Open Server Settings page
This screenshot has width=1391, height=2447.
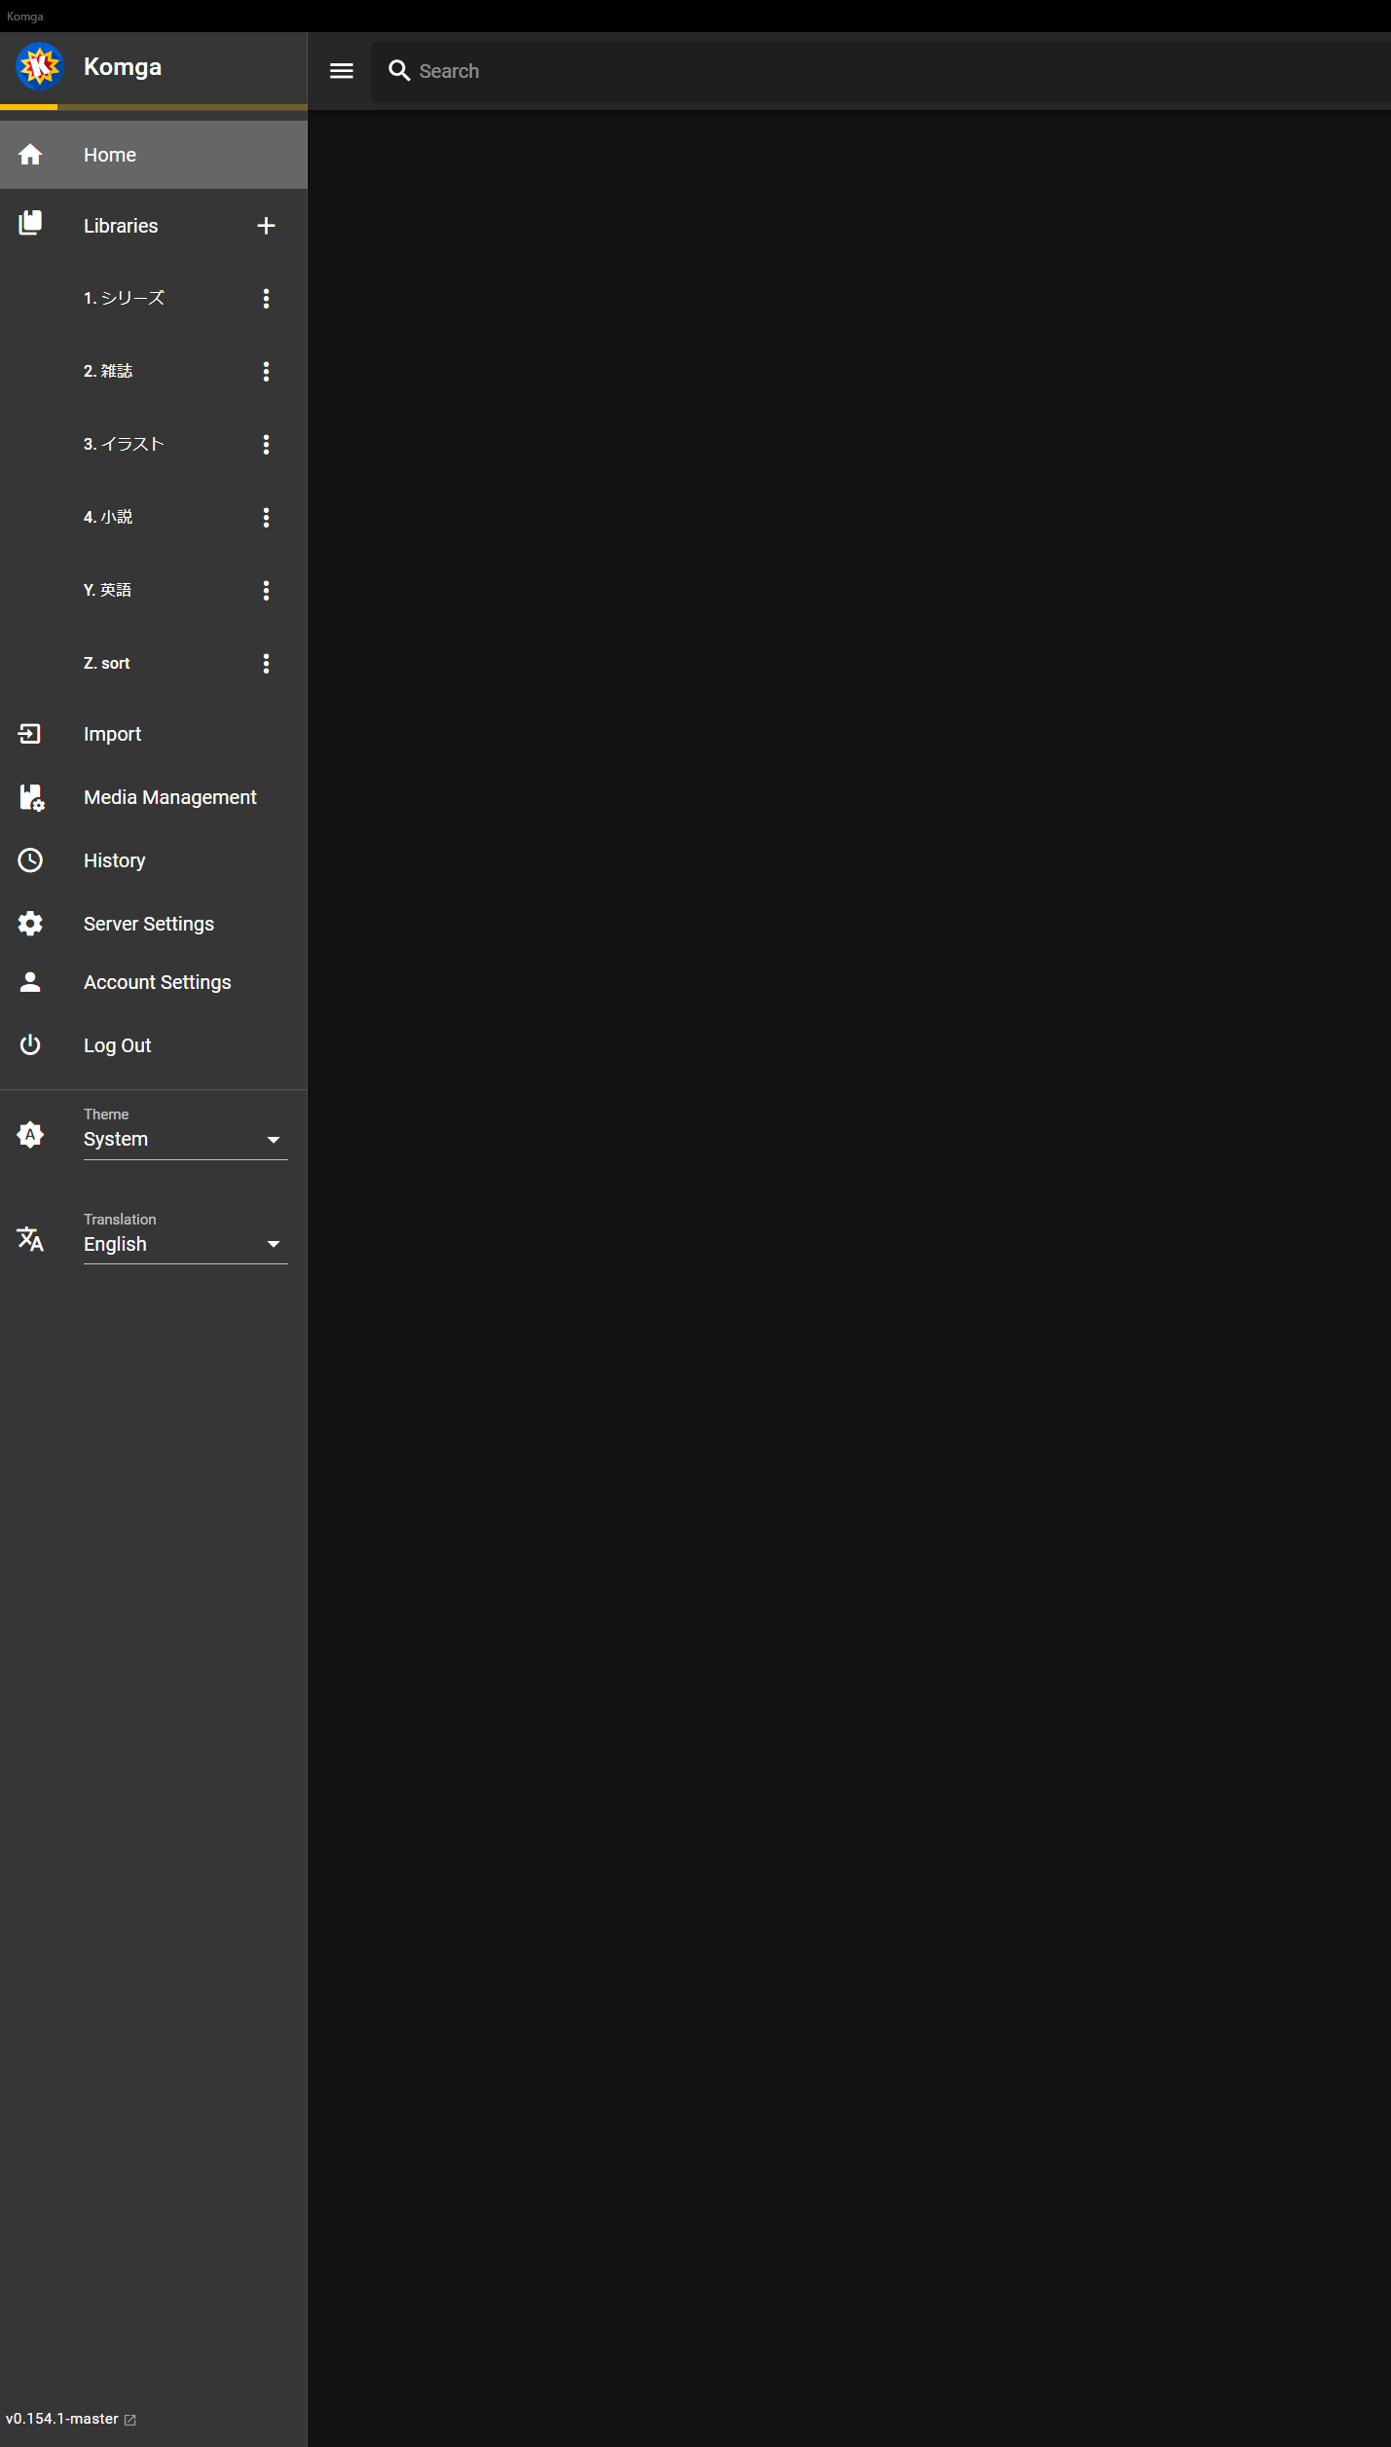pyautogui.click(x=154, y=924)
